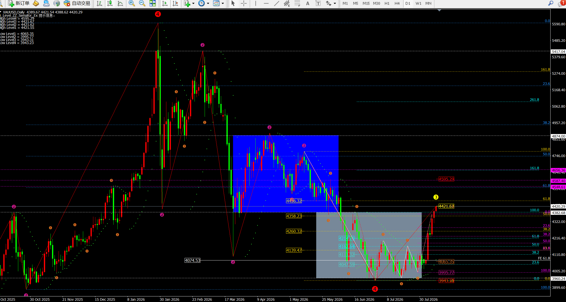Open the cloud VPS icon in the toolbar
This screenshot has height=302, width=566.
(46, 3)
